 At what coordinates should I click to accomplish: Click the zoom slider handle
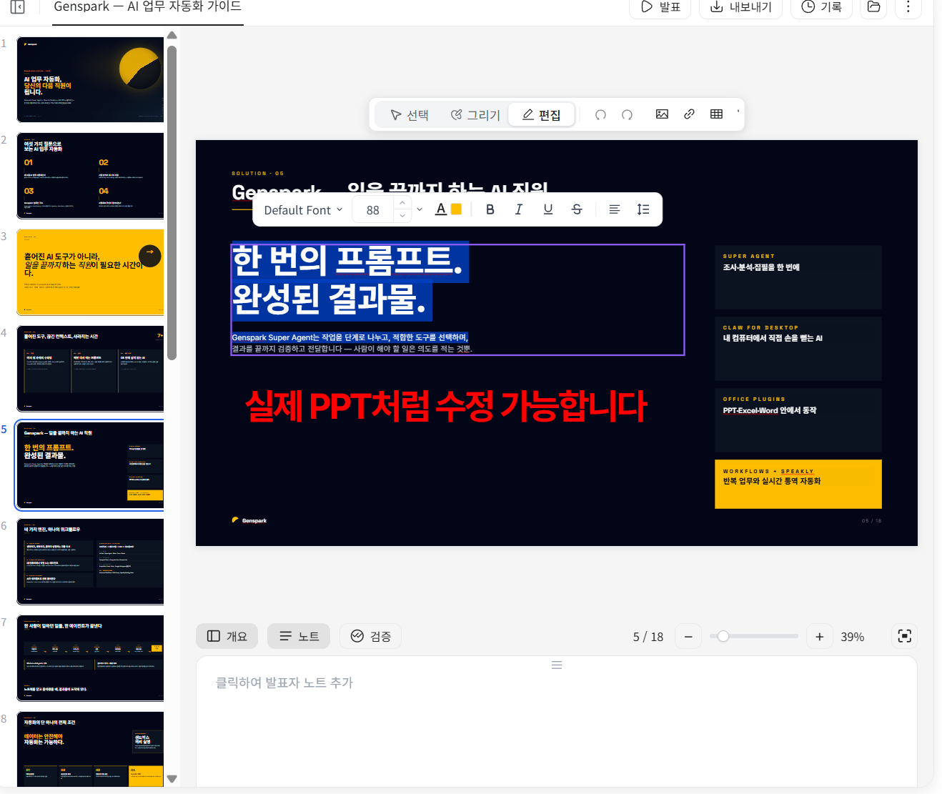click(x=723, y=636)
